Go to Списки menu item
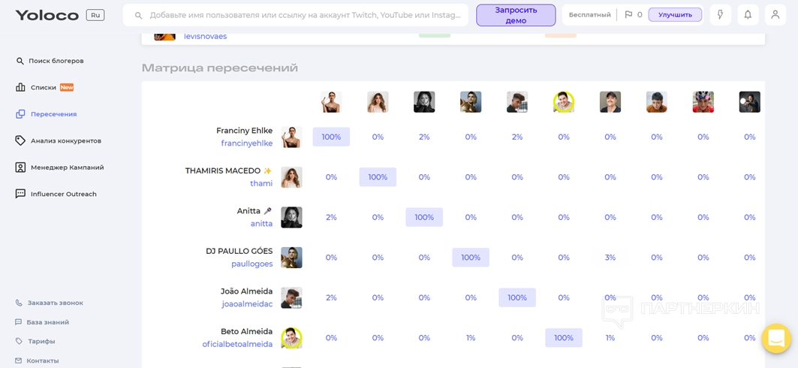The image size is (798, 368). pyautogui.click(x=44, y=87)
